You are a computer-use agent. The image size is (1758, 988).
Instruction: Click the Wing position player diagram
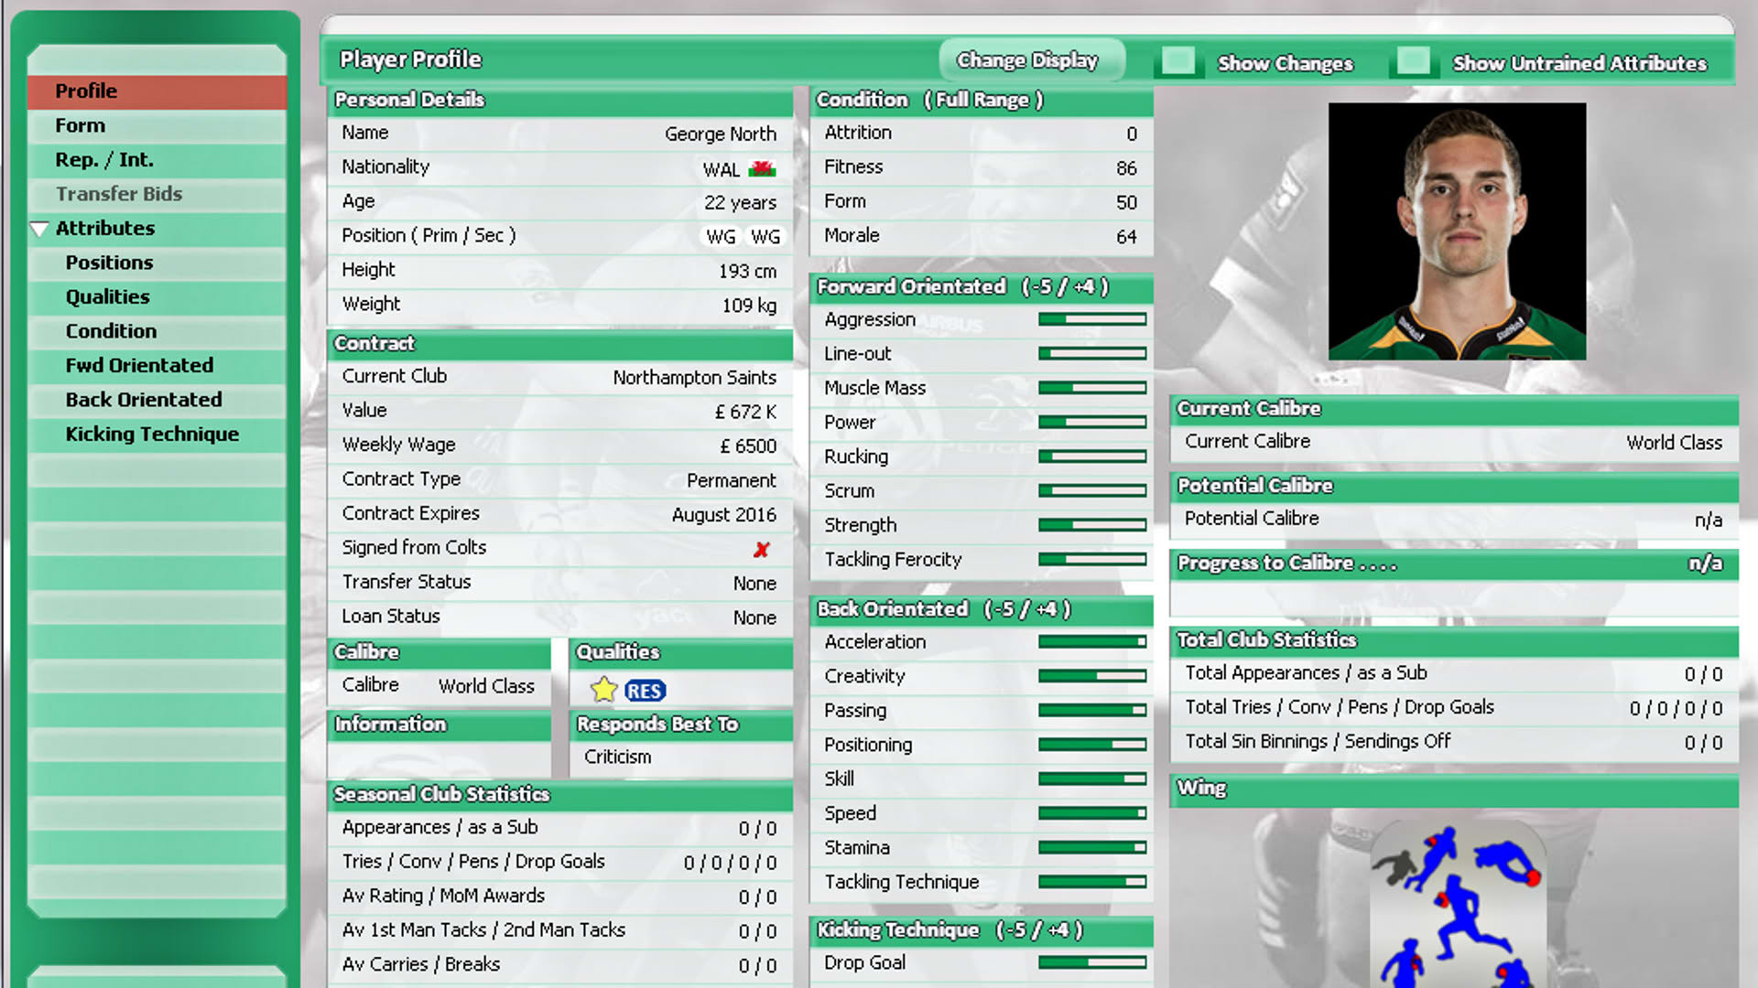click(1457, 904)
